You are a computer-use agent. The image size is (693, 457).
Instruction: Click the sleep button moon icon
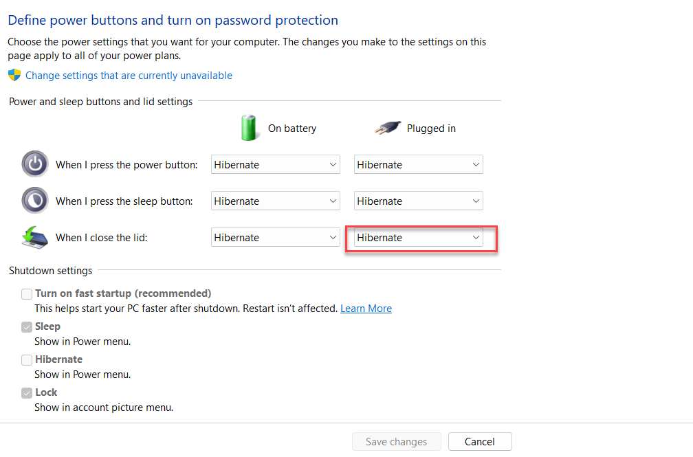35,200
